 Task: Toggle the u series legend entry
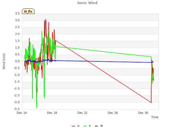coord(75,126)
